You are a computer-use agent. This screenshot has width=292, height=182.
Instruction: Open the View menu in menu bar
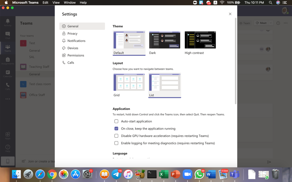56,3
